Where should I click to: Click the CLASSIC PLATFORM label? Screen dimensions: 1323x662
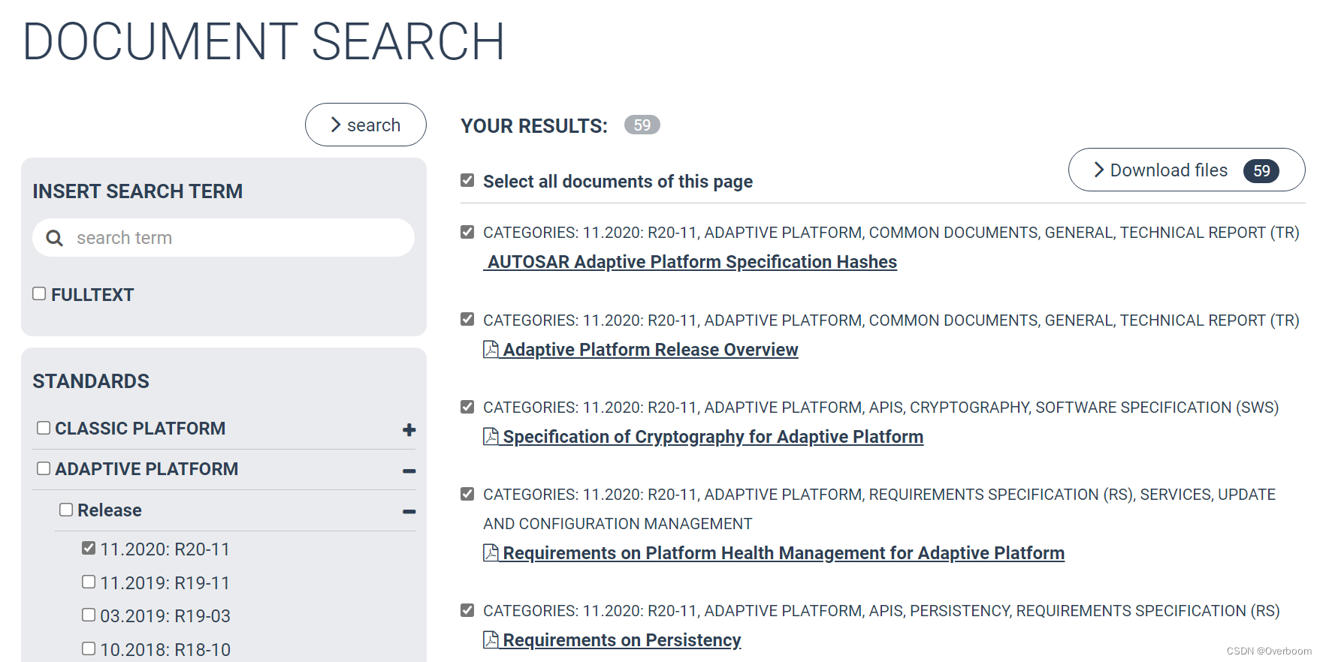click(140, 429)
